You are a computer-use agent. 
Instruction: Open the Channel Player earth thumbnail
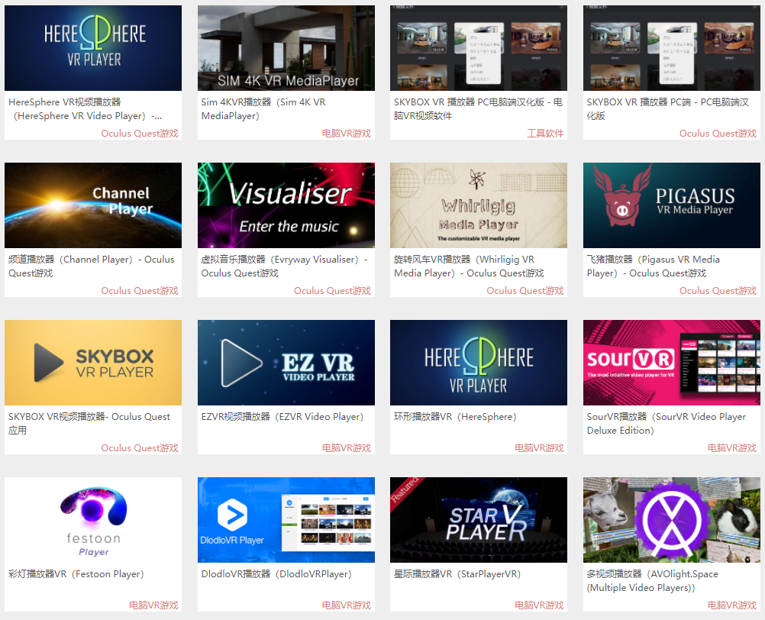tap(93, 205)
